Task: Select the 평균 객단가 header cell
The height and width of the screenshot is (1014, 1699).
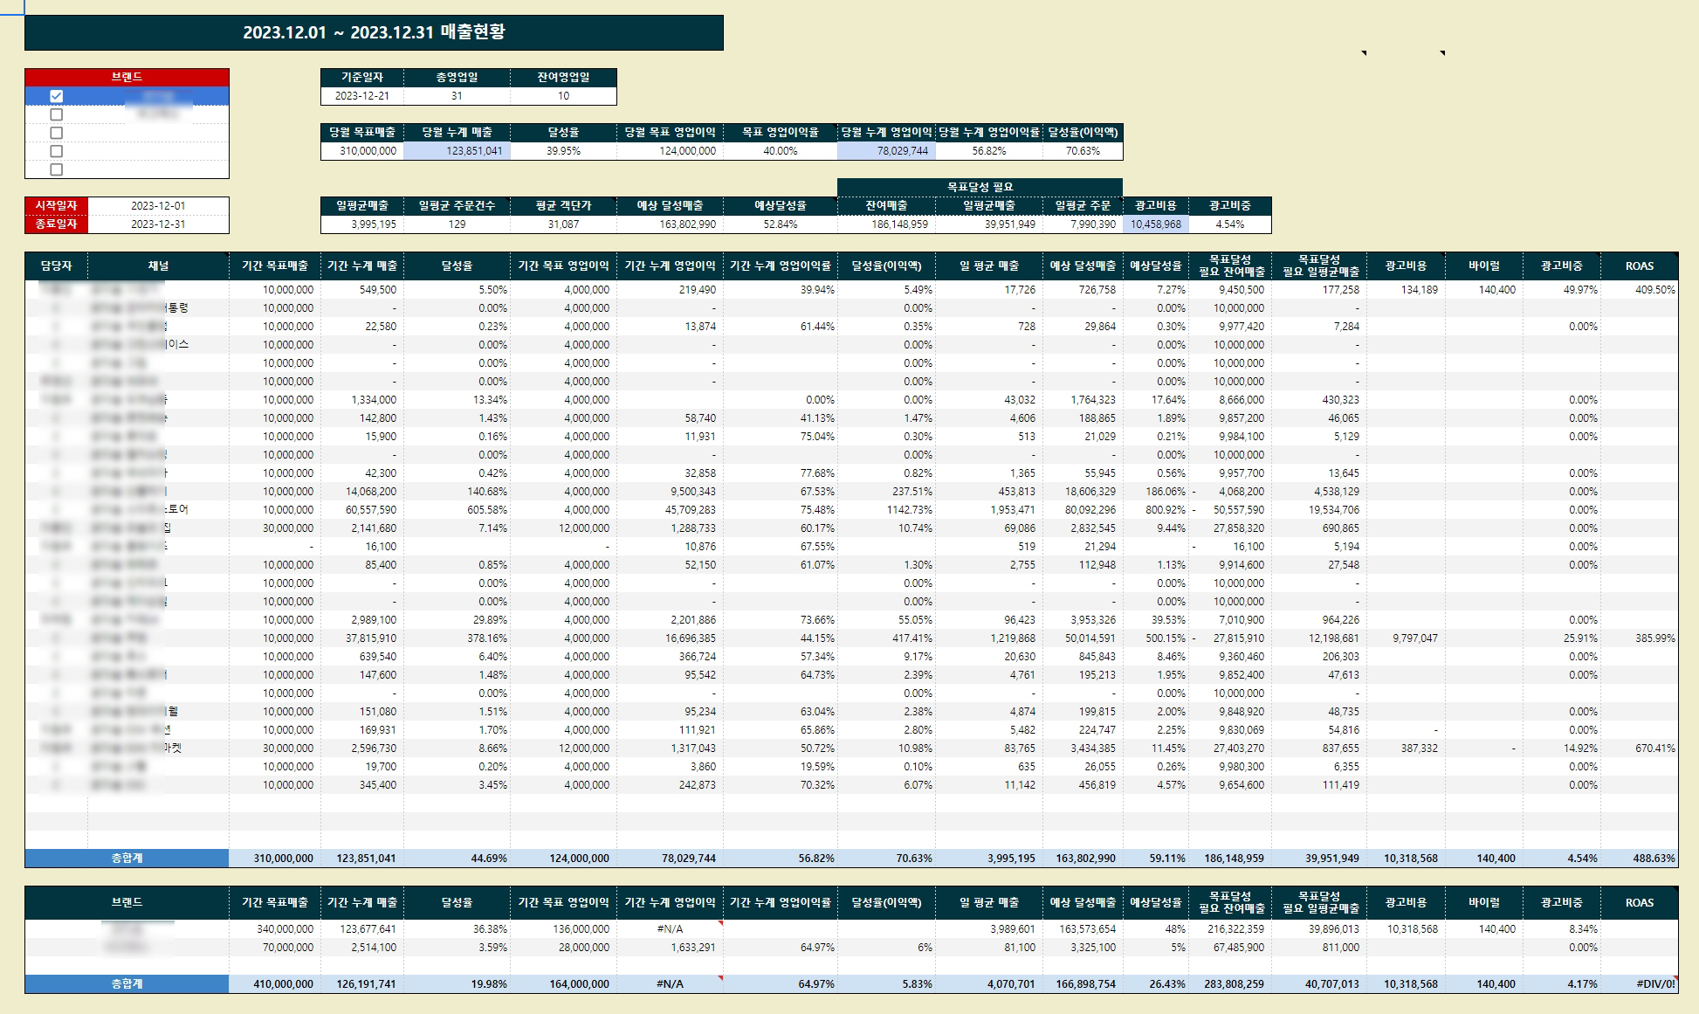Action: [563, 206]
